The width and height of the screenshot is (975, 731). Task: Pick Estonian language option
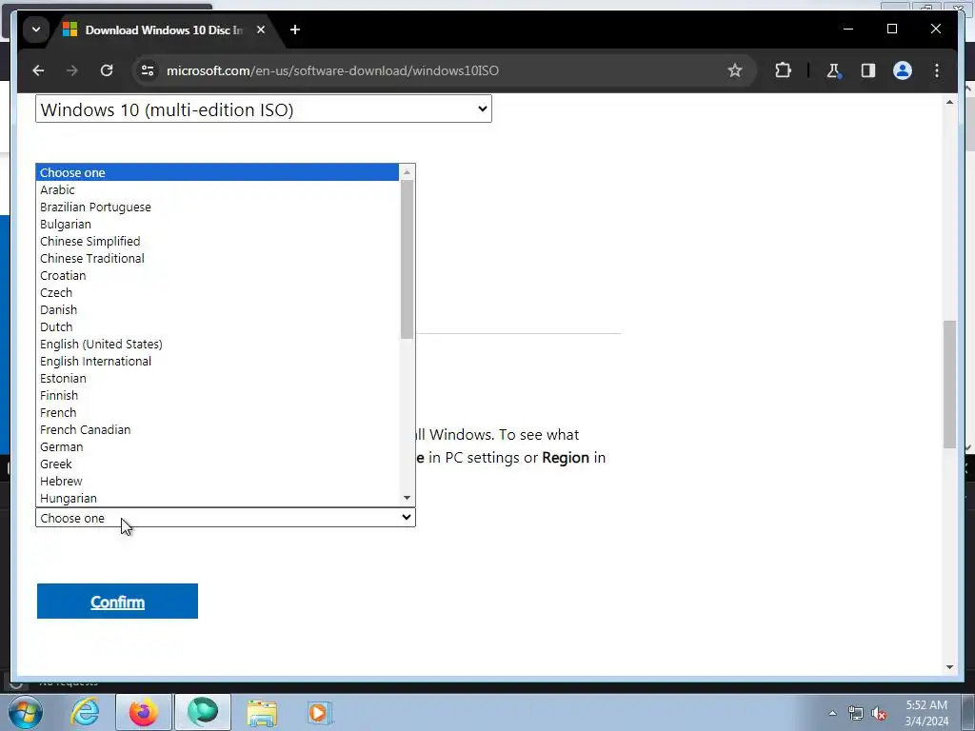pyautogui.click(x=217, y=378)
